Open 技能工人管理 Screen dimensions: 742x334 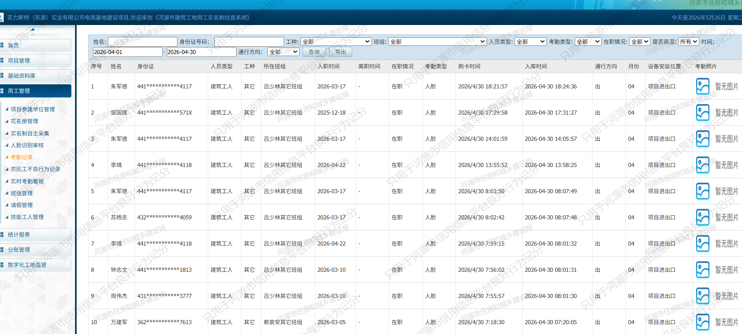(27, 217)
